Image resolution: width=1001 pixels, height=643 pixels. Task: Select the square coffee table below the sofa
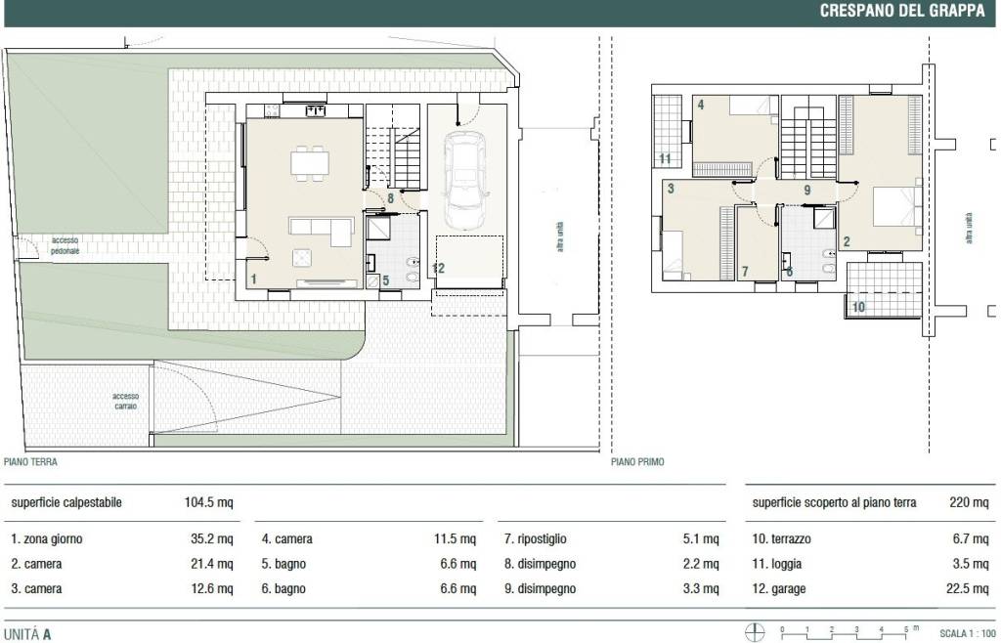pos(302,258)
